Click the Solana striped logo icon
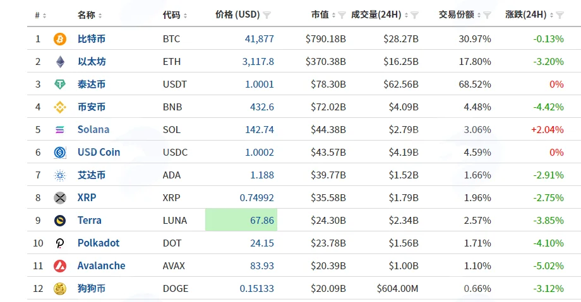Screen dimensions: 581x302 click(x=60, y=129)
